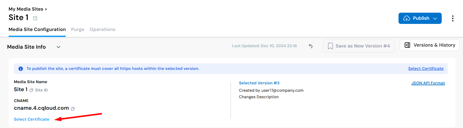Click the undo arrow icon
The image size is (463, 128).
311,46
